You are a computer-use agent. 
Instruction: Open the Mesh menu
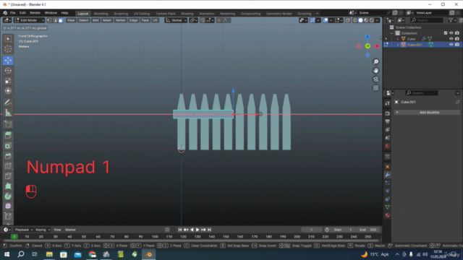(x=107, y=20)
